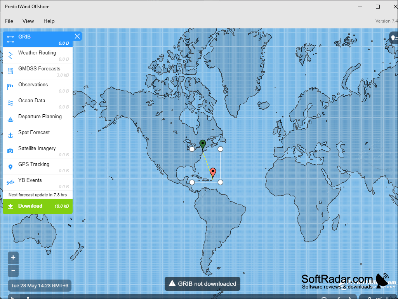398x299 pixels.
Task: Click the Next forecast update in 7.8 hrs text
Action: point(38,195)
